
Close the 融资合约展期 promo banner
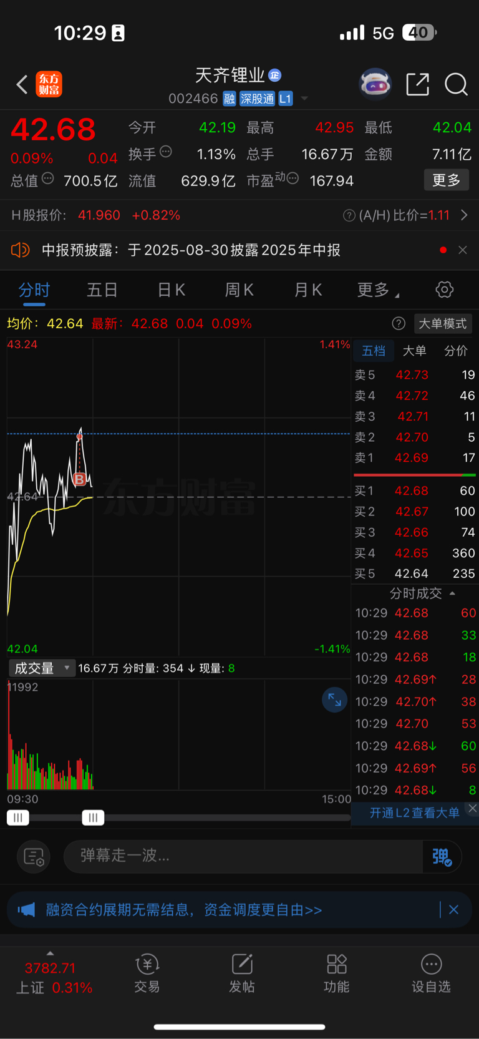(454, 910)
